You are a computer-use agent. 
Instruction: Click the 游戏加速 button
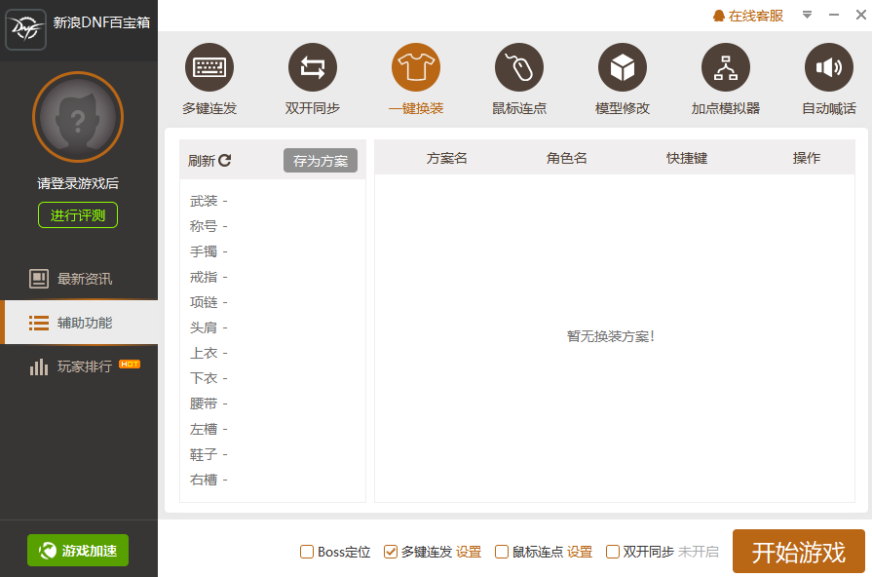tap(78, 551)
